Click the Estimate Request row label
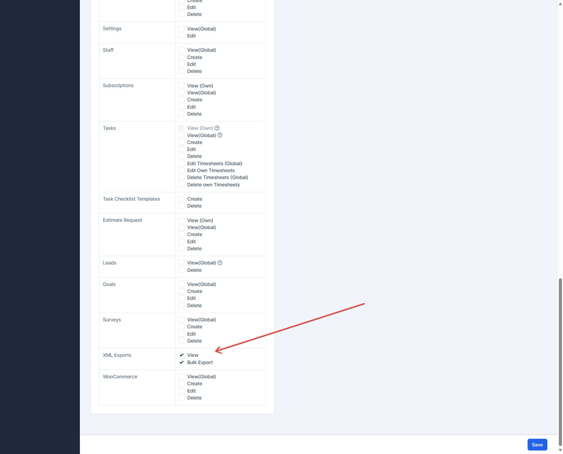563x454 pixels. [x=122, y=220]
